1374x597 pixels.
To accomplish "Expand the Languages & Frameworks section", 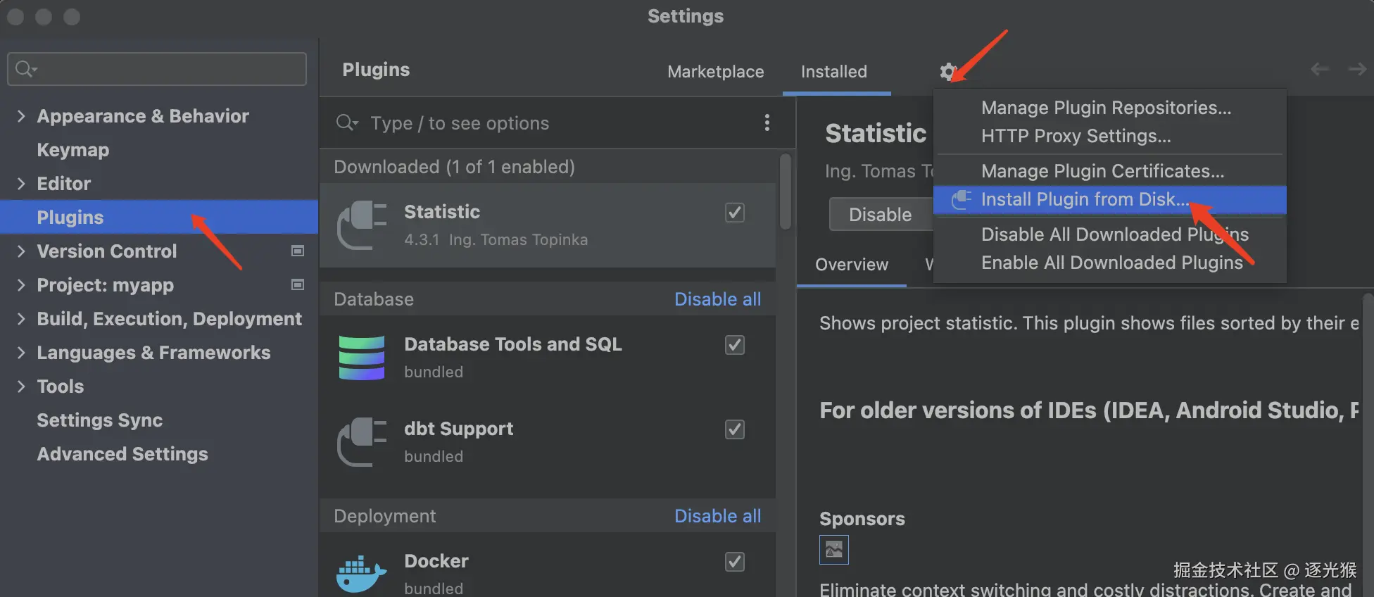I will (x=21, y=353).
